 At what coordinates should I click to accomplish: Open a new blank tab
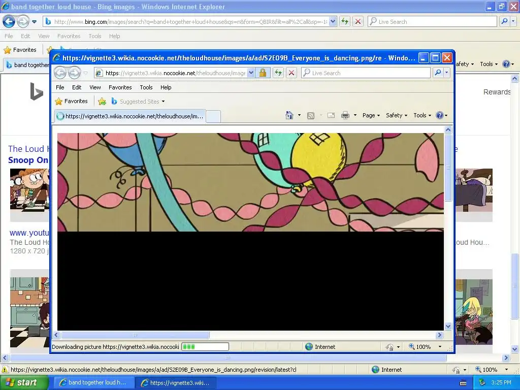[x=213, y=116]
